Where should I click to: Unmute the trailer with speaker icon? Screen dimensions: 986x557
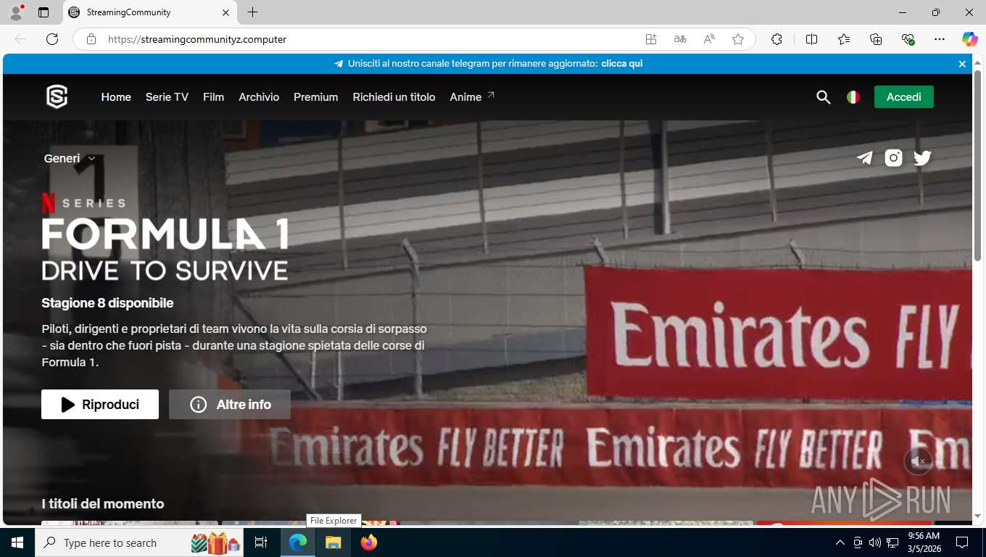[919, 461]
